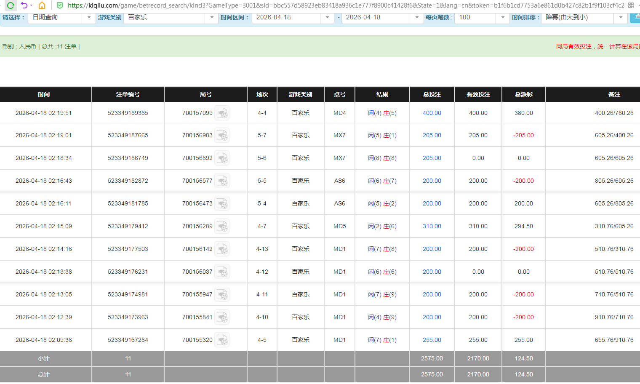The height and width of the screenshot is (384, 640).
Task: Open replay video for round 700156892
Action: 222,158
